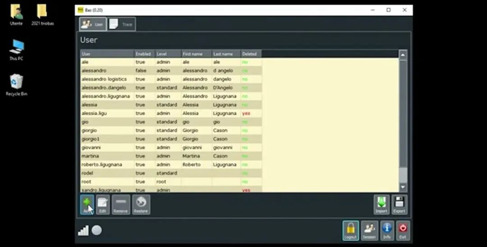Click the Restore user icon
This screenshot has width=487, height=247.
point(141,204)
